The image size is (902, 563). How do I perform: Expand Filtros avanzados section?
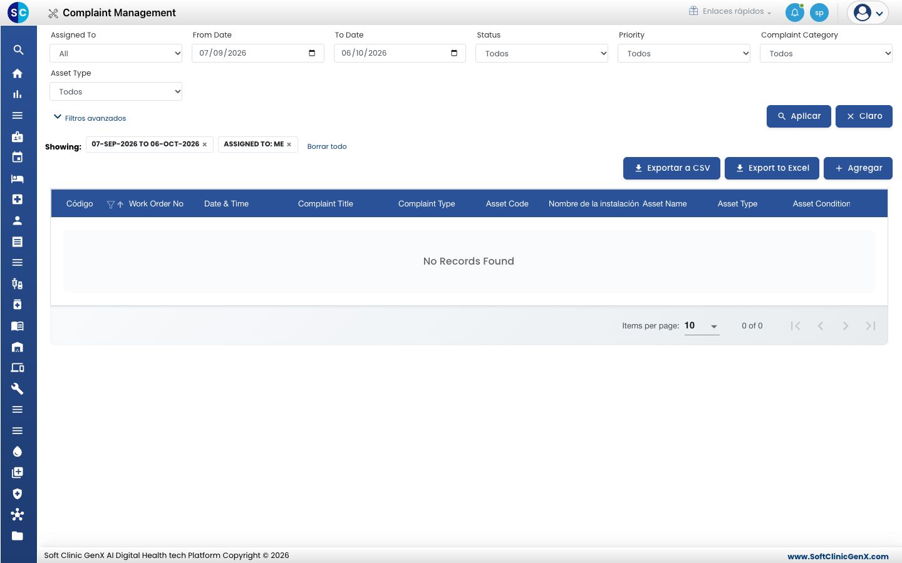point(90,118)
